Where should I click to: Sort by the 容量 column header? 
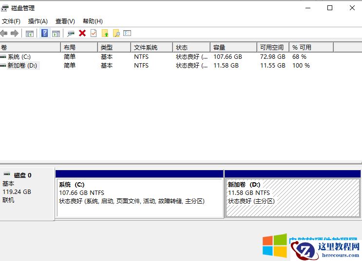coord(234,48)
